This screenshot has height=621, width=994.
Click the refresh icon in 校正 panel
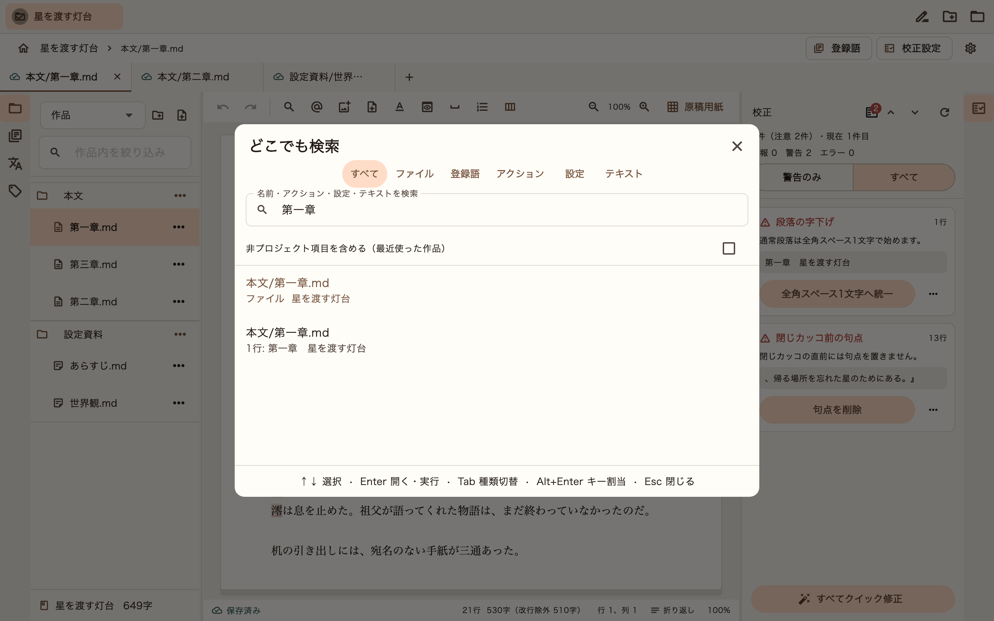point(944,112)
